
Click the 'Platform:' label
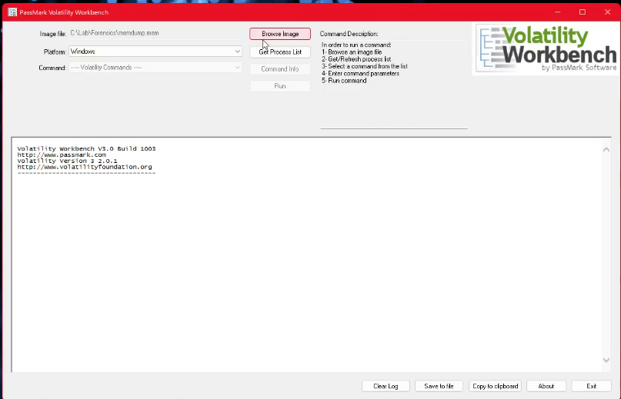tap(55, 52)
